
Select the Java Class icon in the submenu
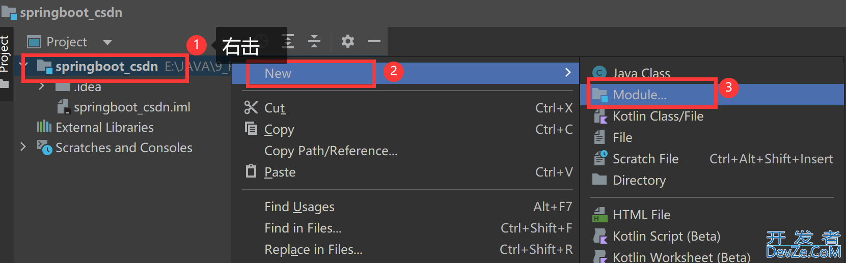[599, 73]
